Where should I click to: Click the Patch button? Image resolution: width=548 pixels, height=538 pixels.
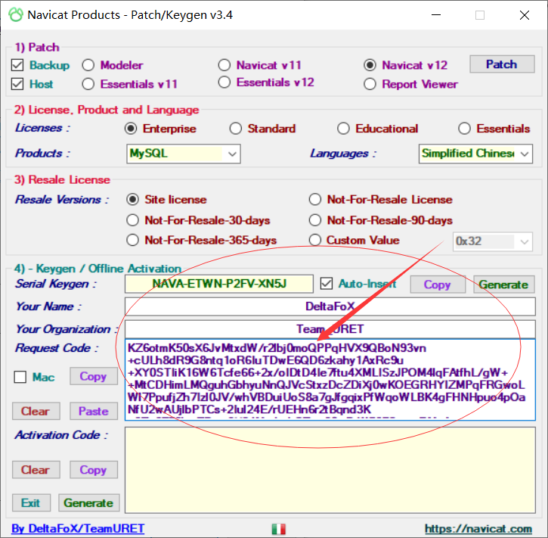tap(502, 64)
